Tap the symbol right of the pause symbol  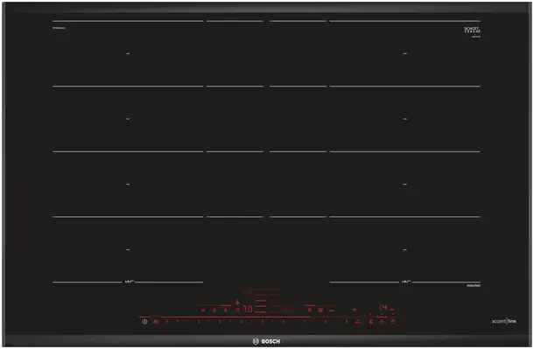point(320,310)
